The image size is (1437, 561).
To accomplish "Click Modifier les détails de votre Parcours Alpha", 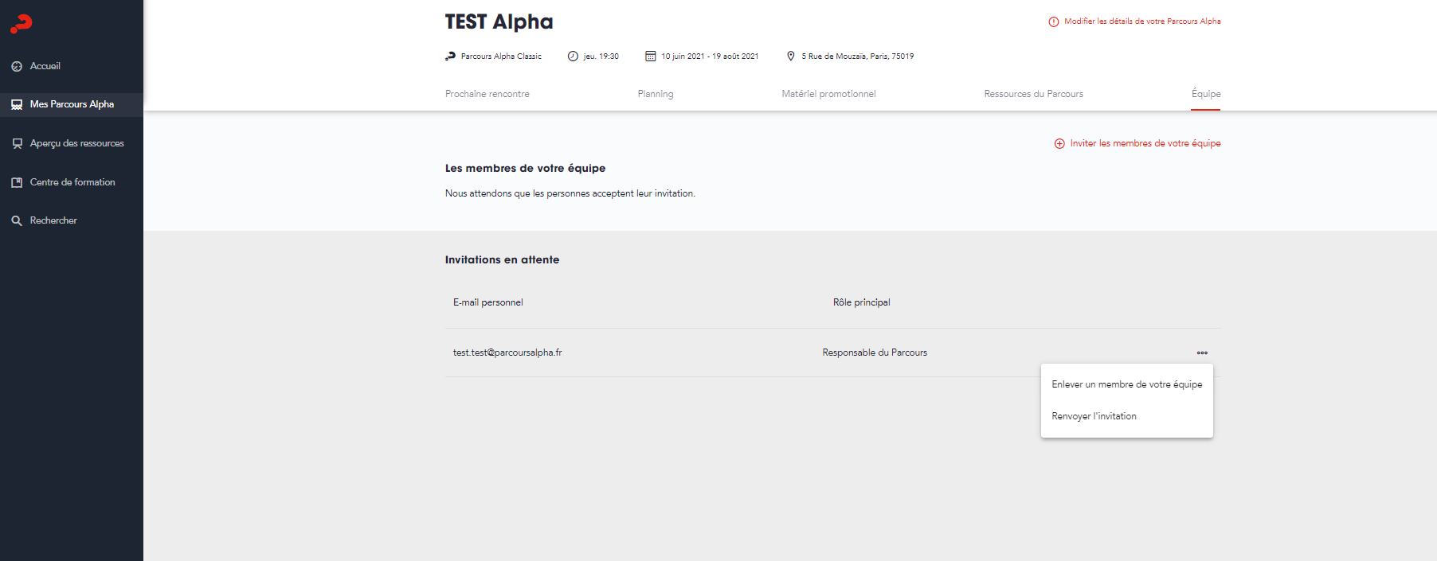I will (1142, 21).
